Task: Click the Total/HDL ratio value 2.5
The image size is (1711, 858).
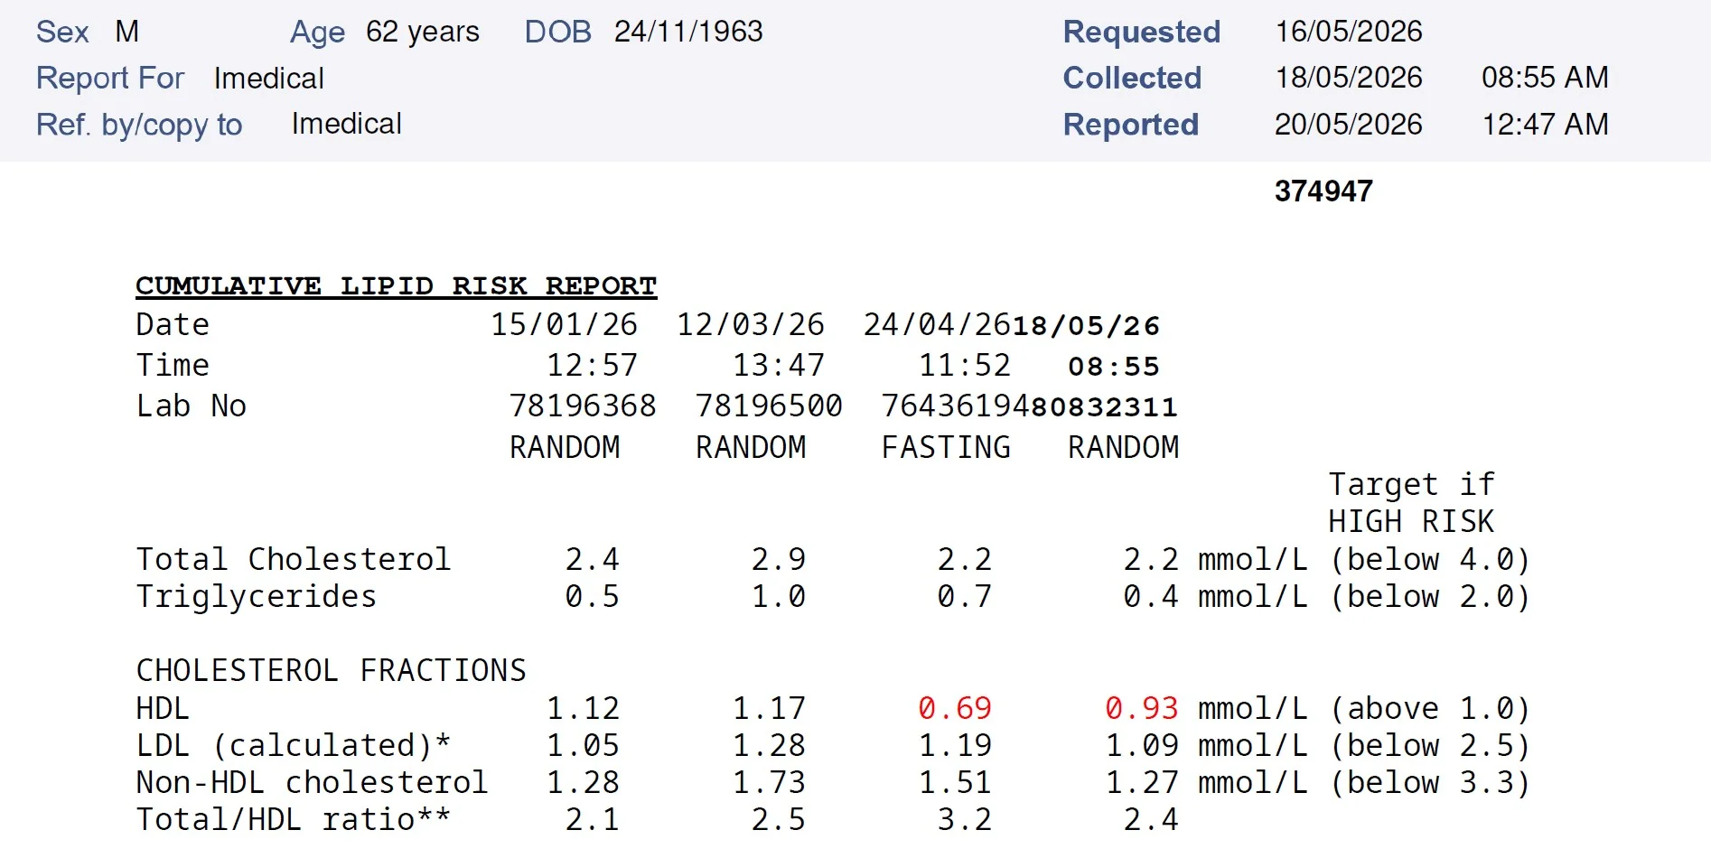Action: click(x=779, y=820)
